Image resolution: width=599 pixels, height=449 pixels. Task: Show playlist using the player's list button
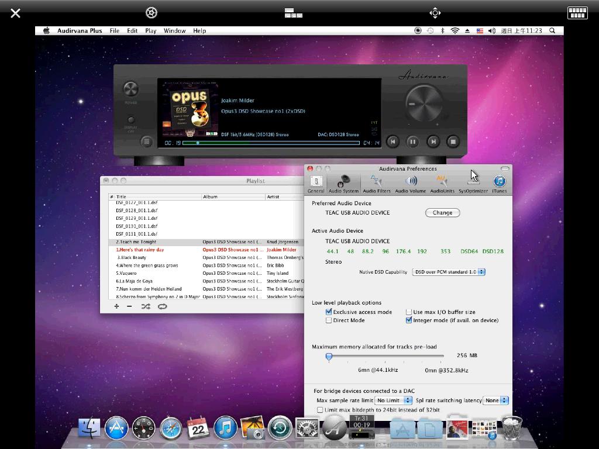[x=146, y=142]
